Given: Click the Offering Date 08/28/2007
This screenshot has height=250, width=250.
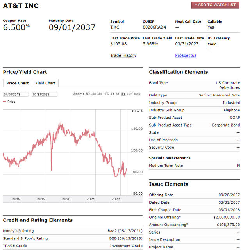Looking at the screenshot, I should coord(229,195).
